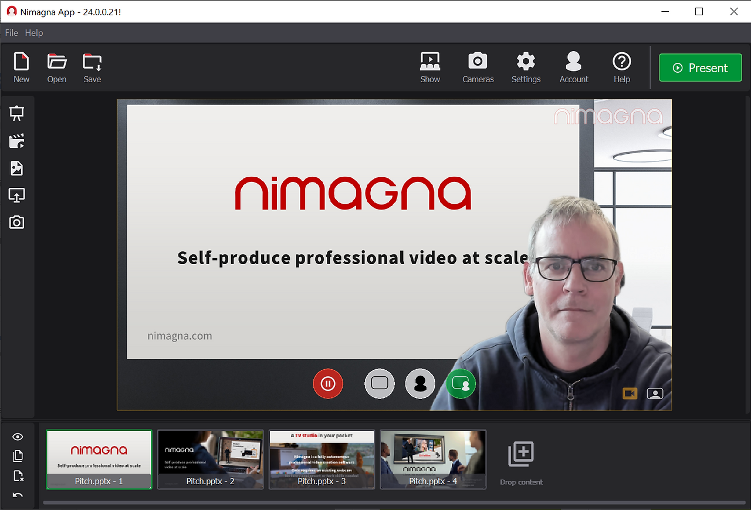Select the Pitch.pptx - 4 thumbnail
This screenshot has width=751, height=510.
point(434,460)
